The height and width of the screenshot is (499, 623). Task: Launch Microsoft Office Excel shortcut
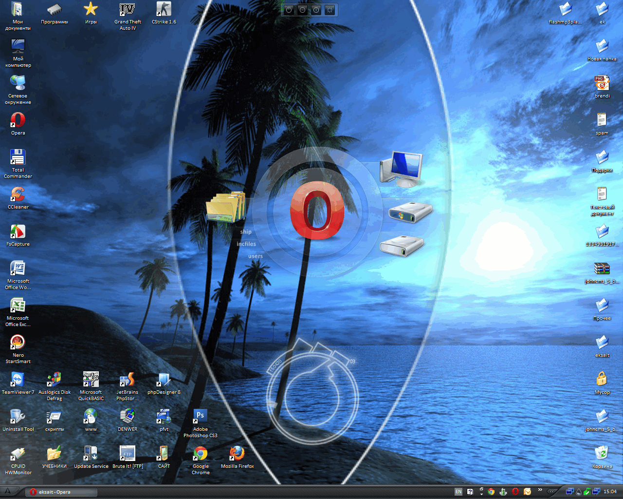click(x=18, y=312)
